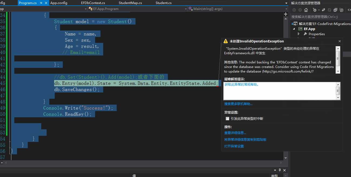Click the 获取此异常的常规帮助 link
Viewport: 351px width, 177px height.
pos(242,84)
